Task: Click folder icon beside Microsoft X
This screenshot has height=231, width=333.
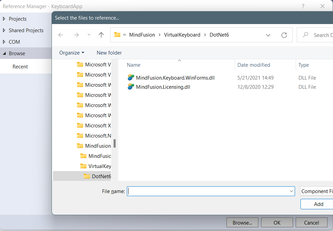Action: point(80,125)
